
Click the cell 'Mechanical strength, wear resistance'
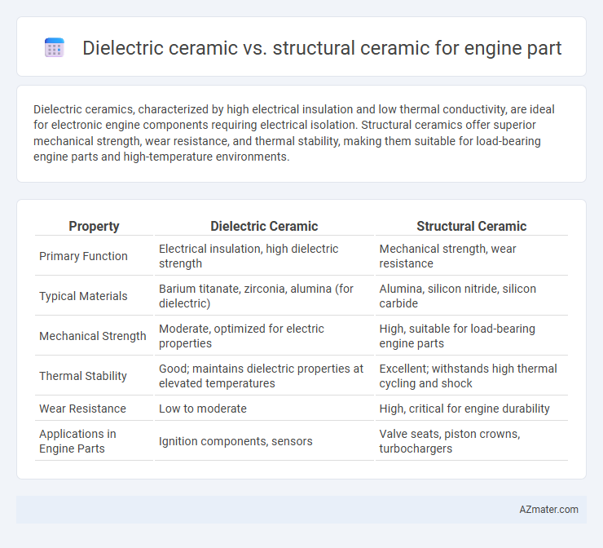click(471, 256)
